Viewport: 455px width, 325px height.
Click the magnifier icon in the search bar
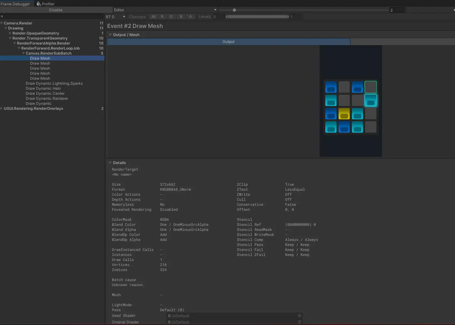(2, 16)
